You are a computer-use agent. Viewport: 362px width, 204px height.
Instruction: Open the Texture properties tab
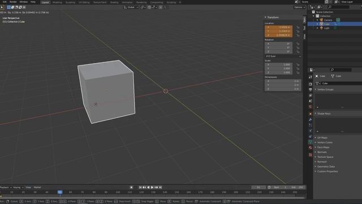(311, 155)
